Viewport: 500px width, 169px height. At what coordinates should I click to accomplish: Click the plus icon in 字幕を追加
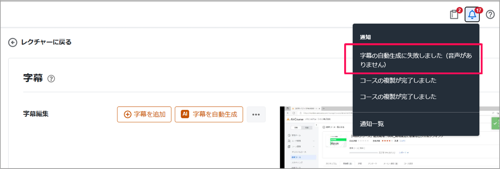128,114
